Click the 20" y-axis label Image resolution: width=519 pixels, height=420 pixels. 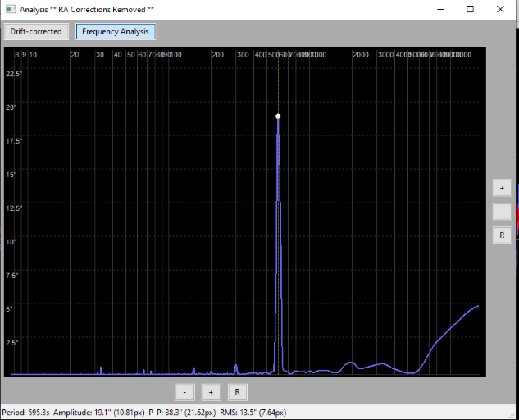pyautogui.click(x=11, y=107)
